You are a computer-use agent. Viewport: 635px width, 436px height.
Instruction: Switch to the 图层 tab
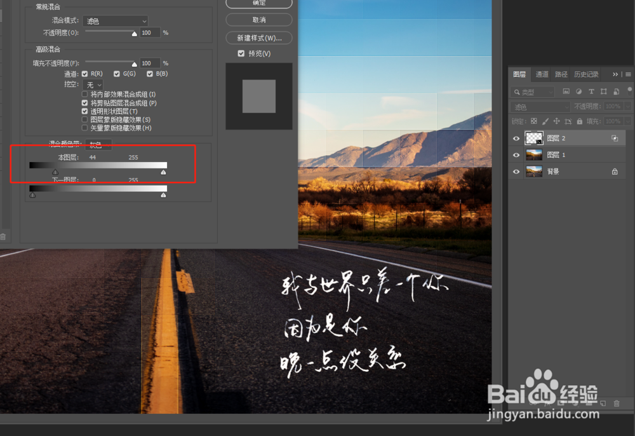click(519, 74)
